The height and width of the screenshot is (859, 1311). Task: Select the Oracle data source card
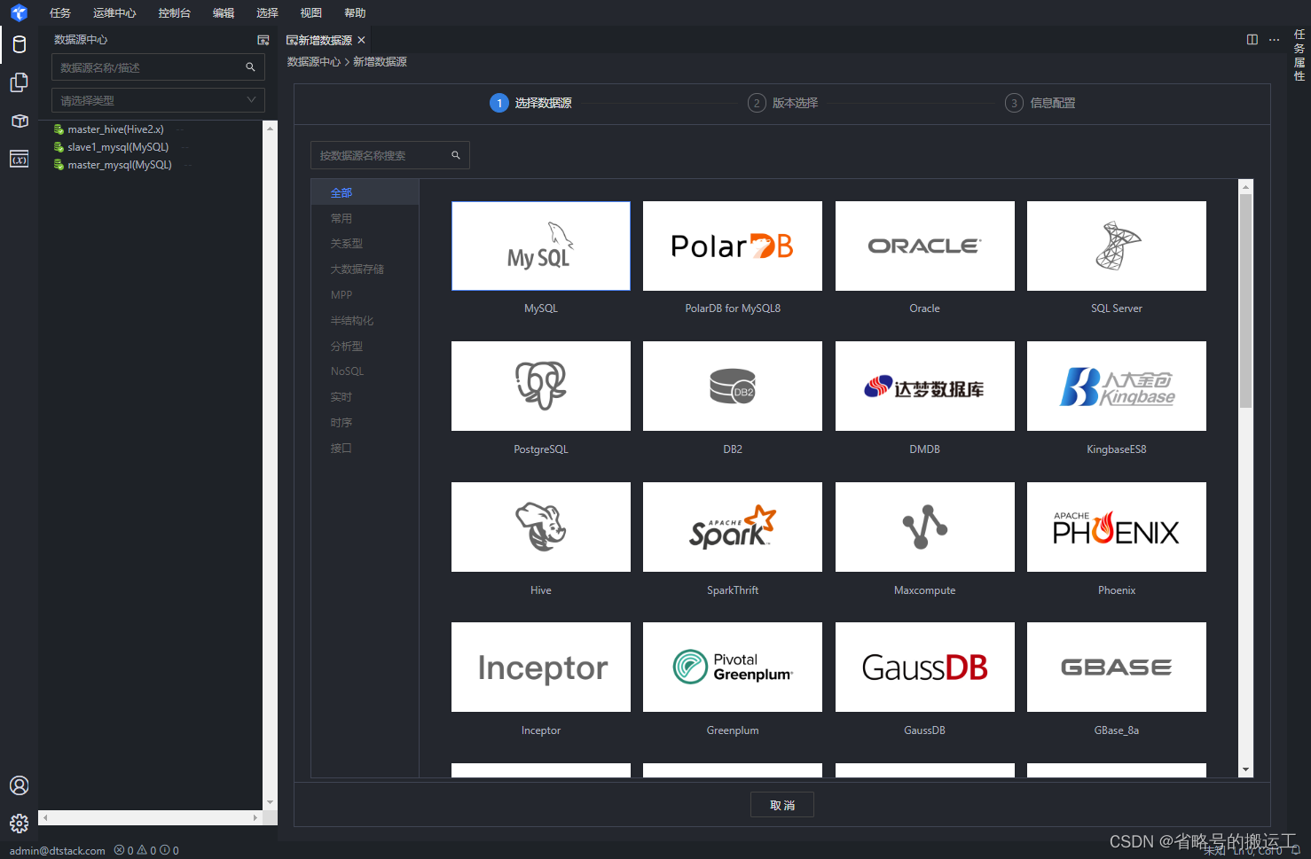[x=924, y=246]
